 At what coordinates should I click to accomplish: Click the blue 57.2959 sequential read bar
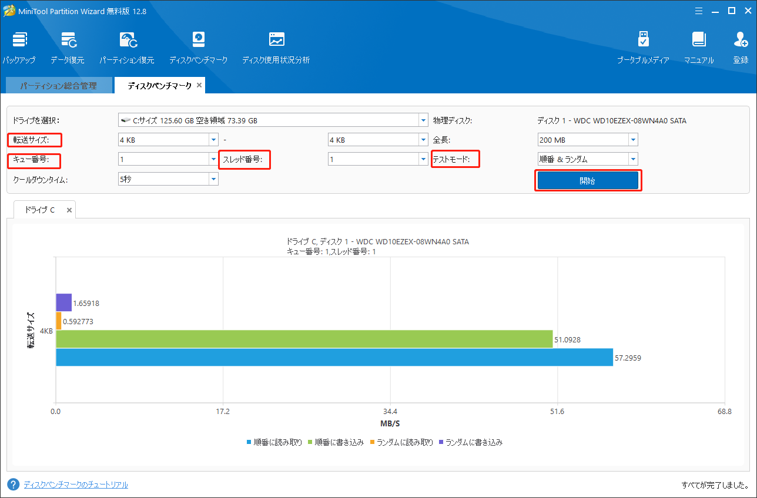(x=334, y=357)
